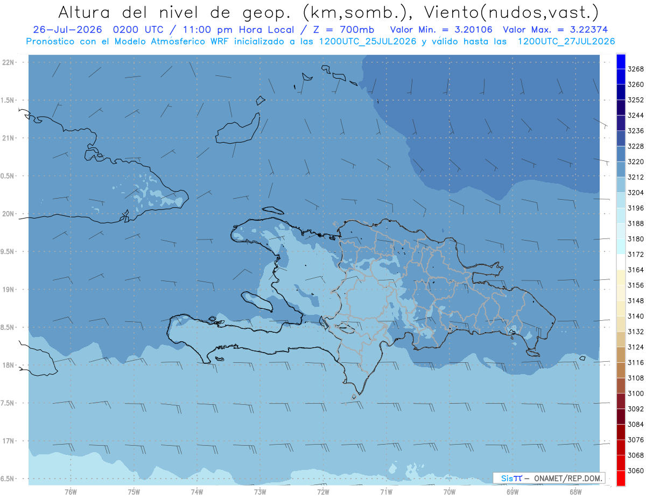Click the legend value '3076'
This screenshot has height=499, width=646.
point(635,440)
